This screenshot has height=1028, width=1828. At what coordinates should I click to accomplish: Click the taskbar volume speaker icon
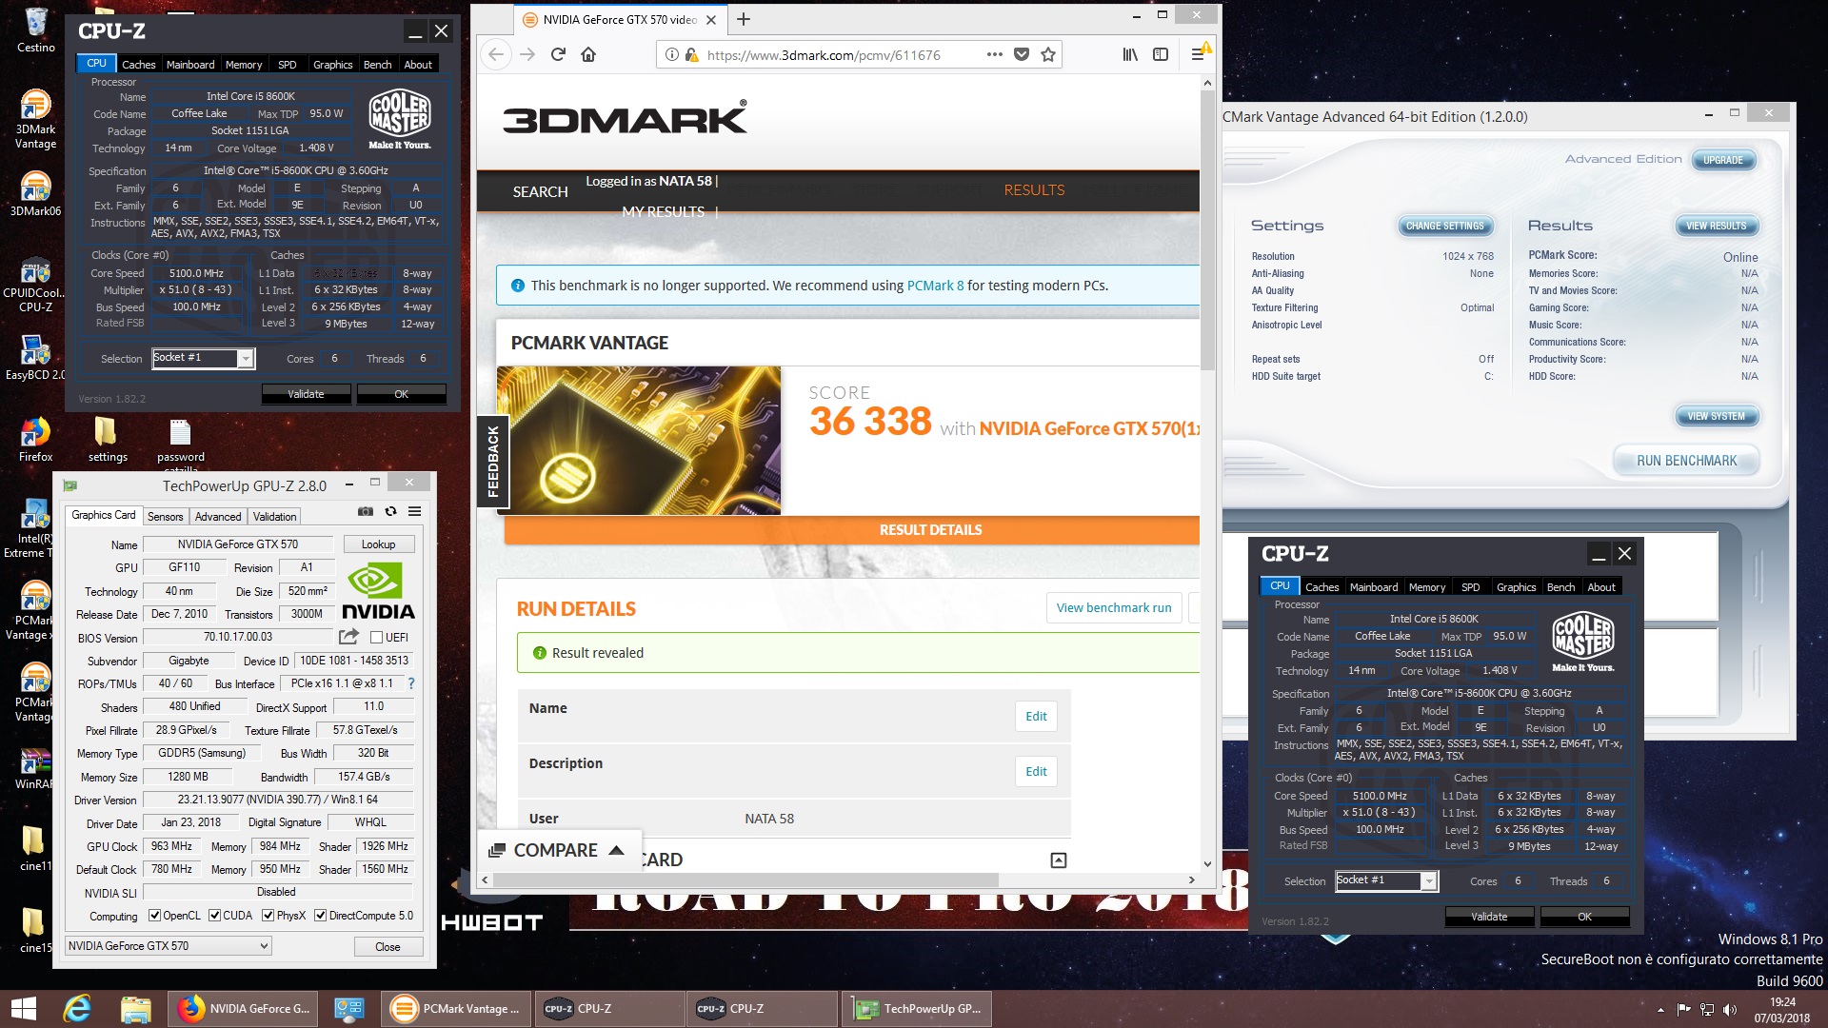1730,1009
